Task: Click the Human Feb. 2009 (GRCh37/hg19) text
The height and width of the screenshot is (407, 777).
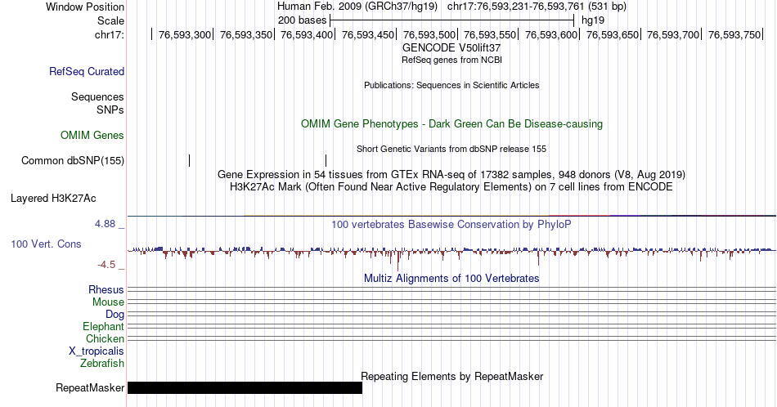Action: pos(357,7)
